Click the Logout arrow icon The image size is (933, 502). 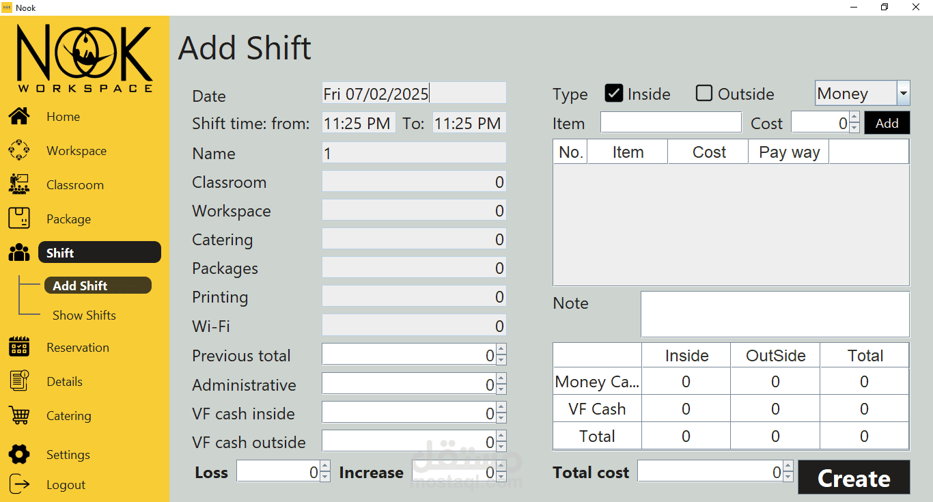click(x=19, y=484)
